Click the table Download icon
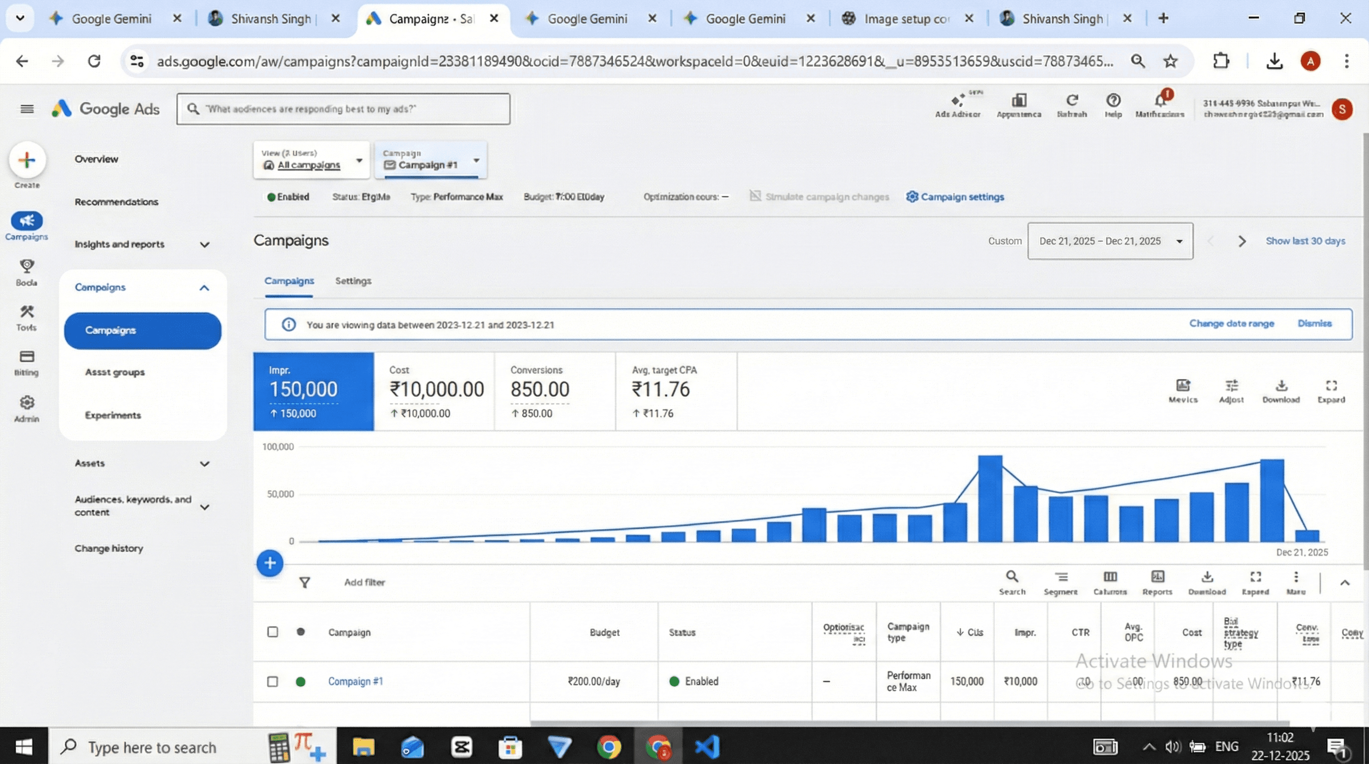 1207,576
